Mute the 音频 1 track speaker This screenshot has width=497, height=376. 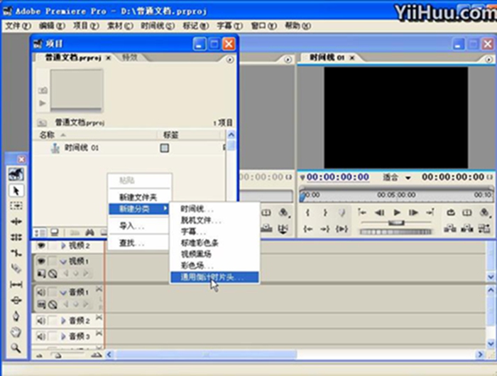click(41, 292)
